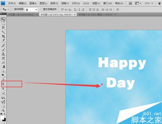Screen dimensions: 162x124
Task: Select the Ellipse shape tool
Action: [x=3, y=93]
